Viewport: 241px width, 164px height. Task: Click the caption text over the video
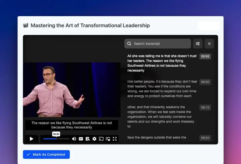pyautogui.click(x=72, y=125)
